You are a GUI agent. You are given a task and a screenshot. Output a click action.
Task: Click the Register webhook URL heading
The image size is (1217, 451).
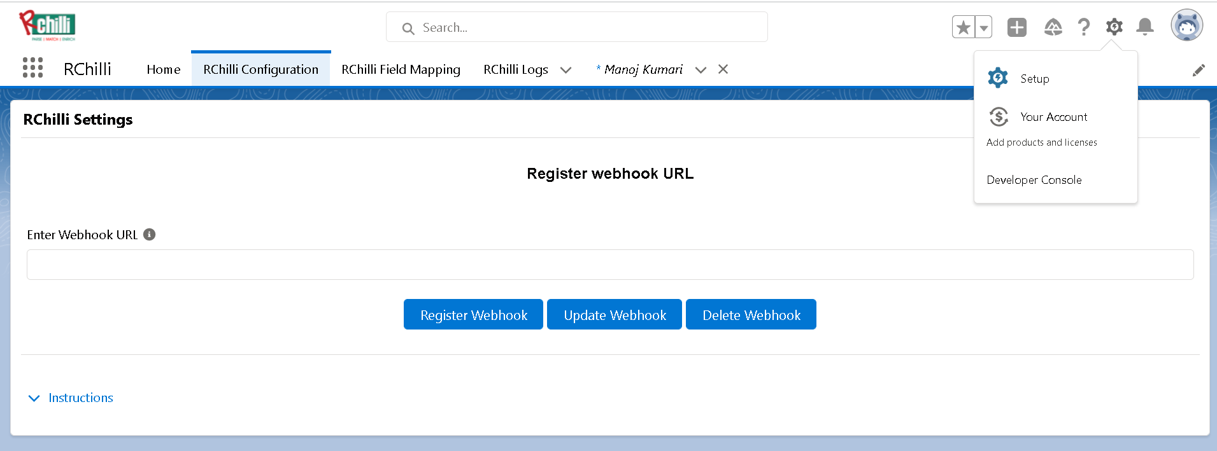click(x=610, y=174)
